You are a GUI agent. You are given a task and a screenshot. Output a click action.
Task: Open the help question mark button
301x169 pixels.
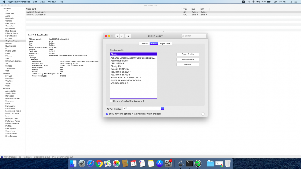203,114
